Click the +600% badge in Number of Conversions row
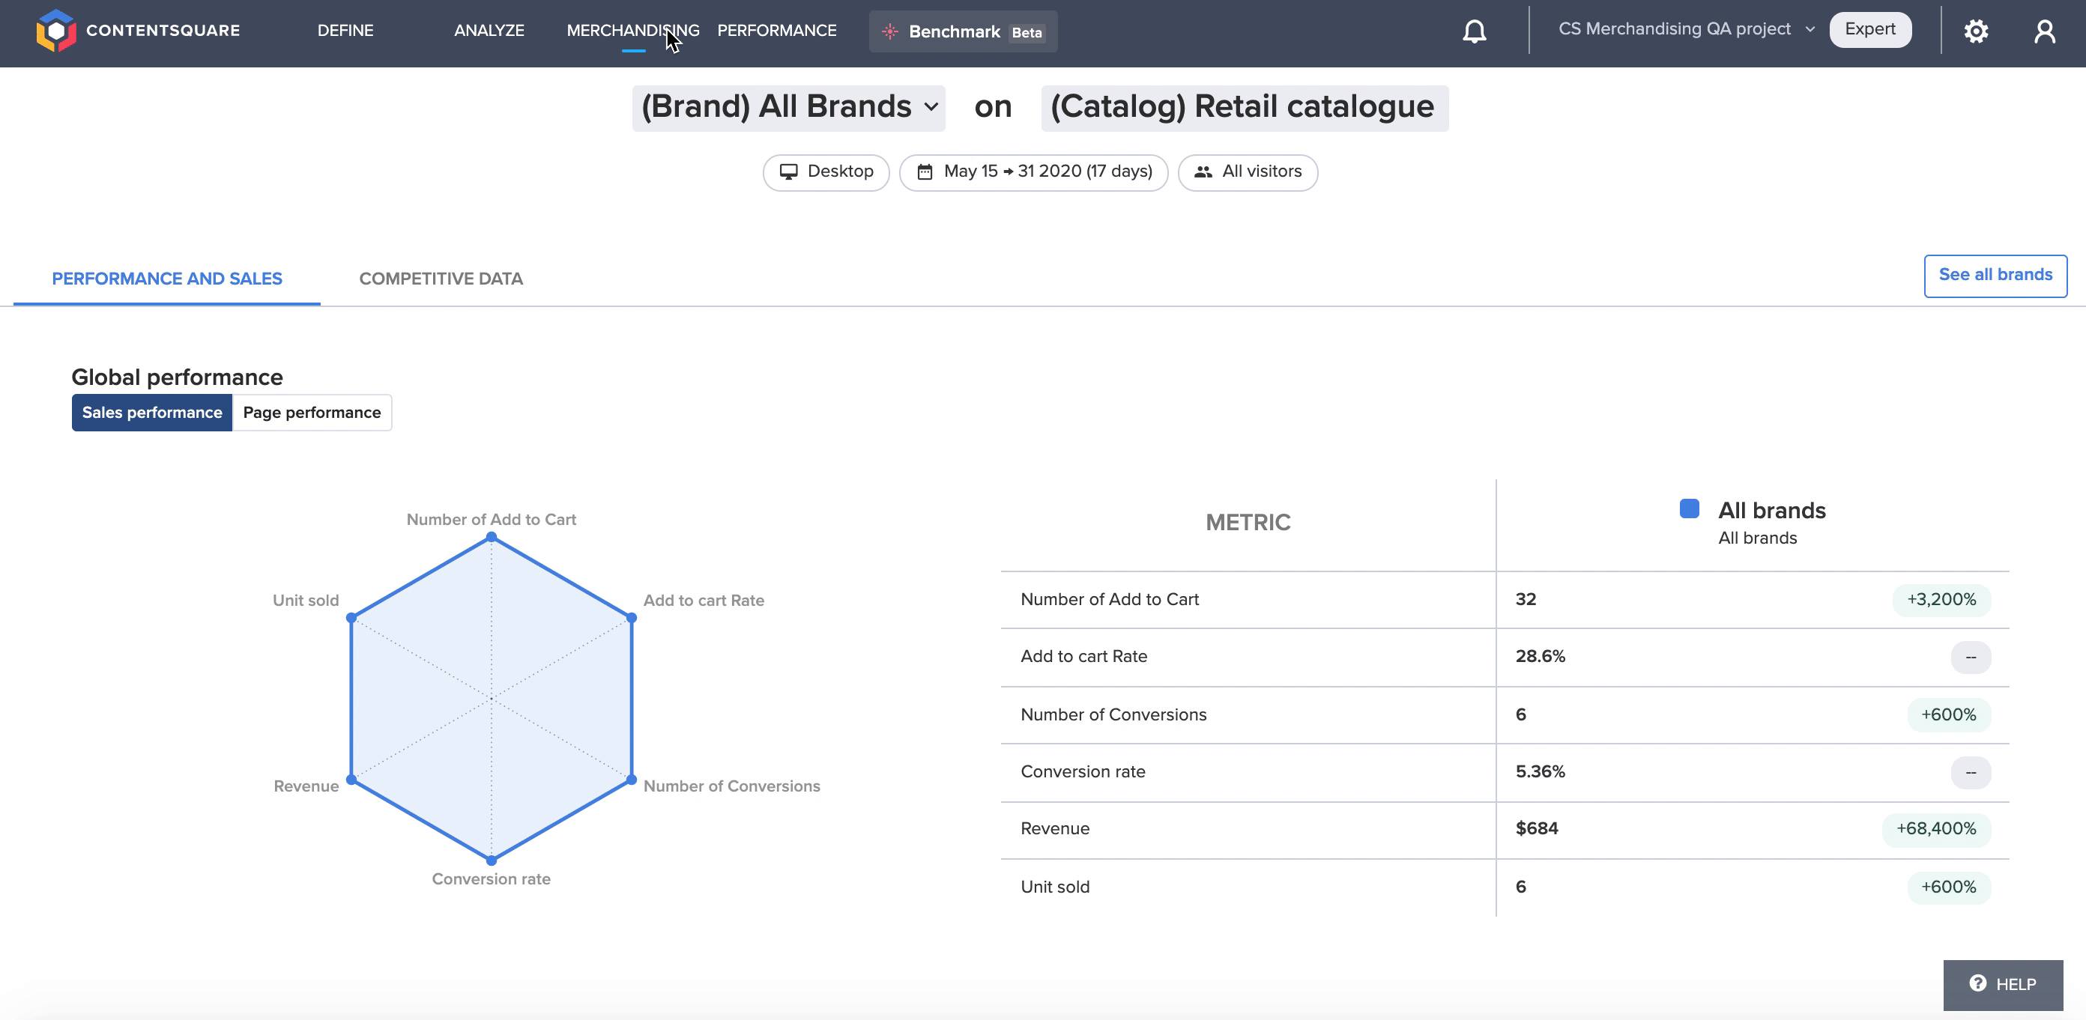Screen dimensions: 2086x1020 [1948, 714]
